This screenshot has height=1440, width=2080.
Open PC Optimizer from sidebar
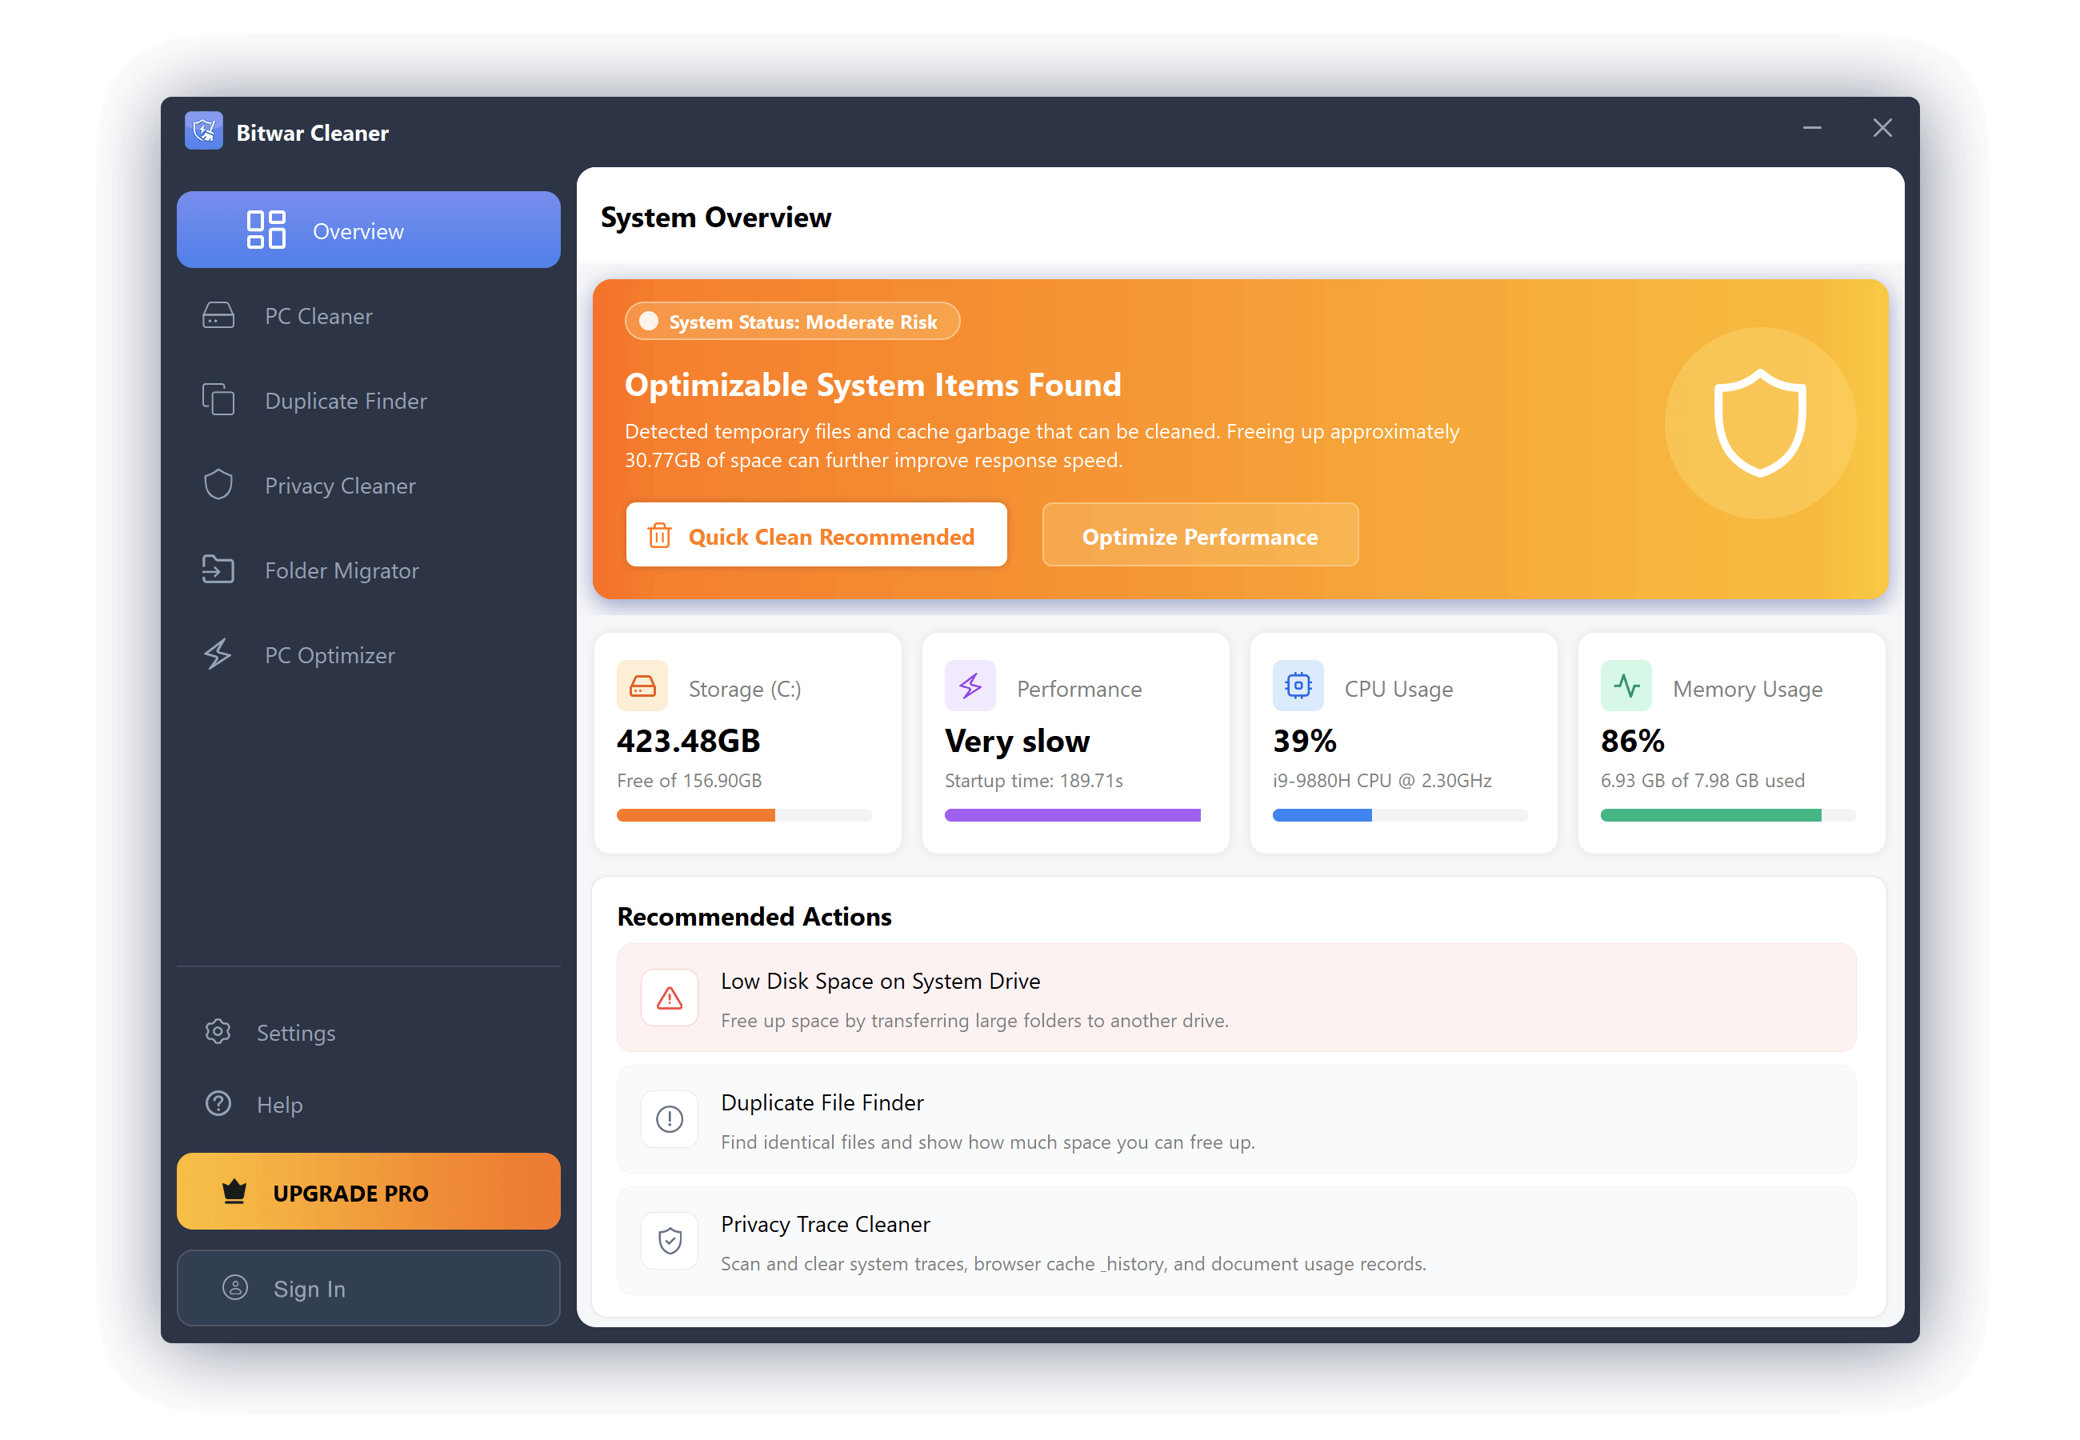(369, 654)
